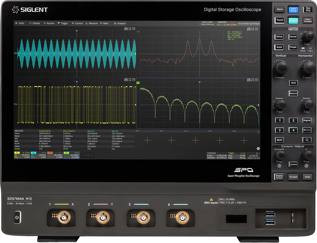The image size is (317, 243).
Task: Select the channel 4 BNC input connector
Action: [182, 218]
